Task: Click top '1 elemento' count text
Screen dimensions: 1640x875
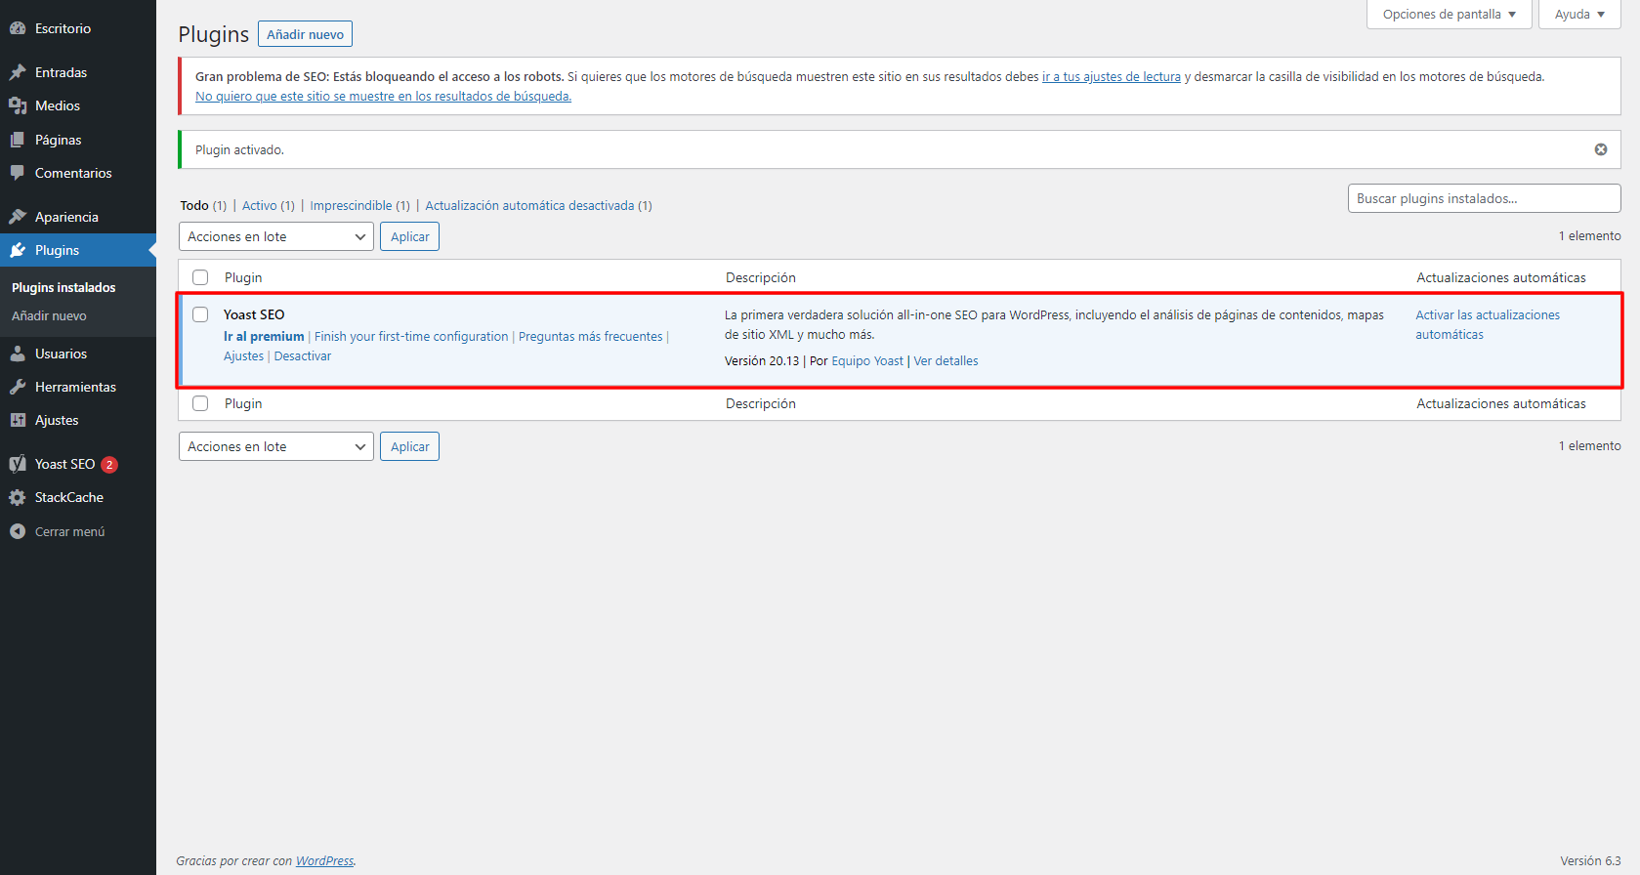Action: click(x=1589, y=235)
